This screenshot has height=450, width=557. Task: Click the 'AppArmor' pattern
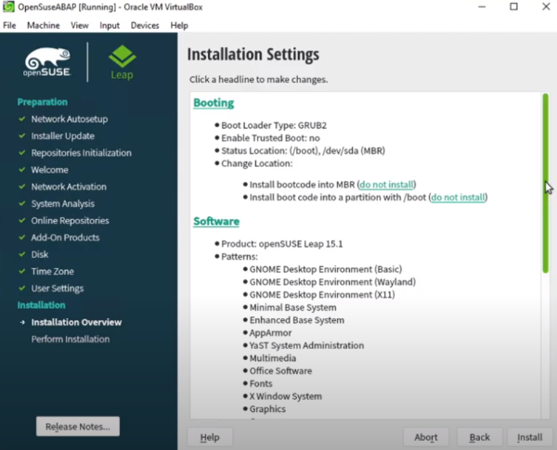point(271,333)
